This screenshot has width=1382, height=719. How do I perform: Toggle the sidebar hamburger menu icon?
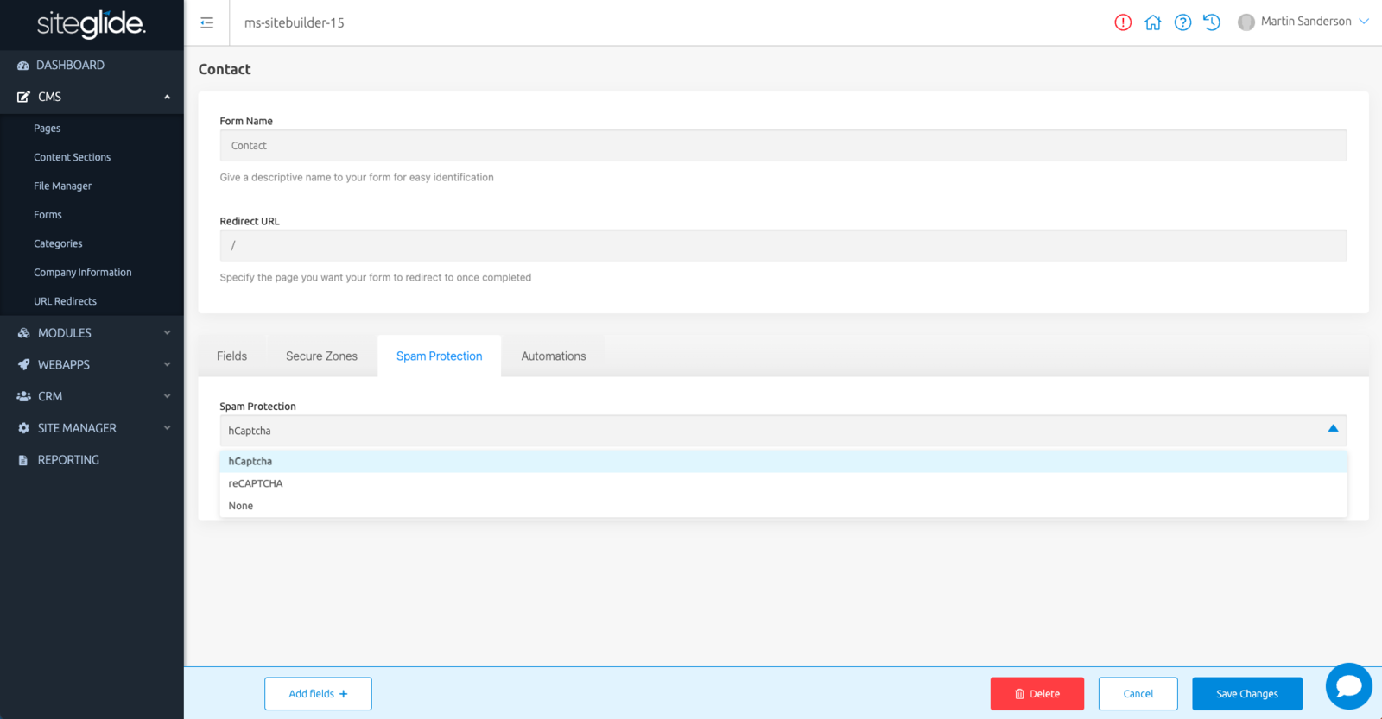(x=206, y=22)
